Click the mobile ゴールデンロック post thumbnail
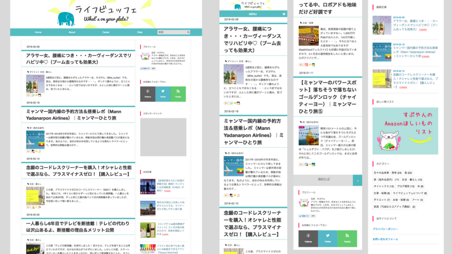 pyautogui.click(x=309, y=135)
